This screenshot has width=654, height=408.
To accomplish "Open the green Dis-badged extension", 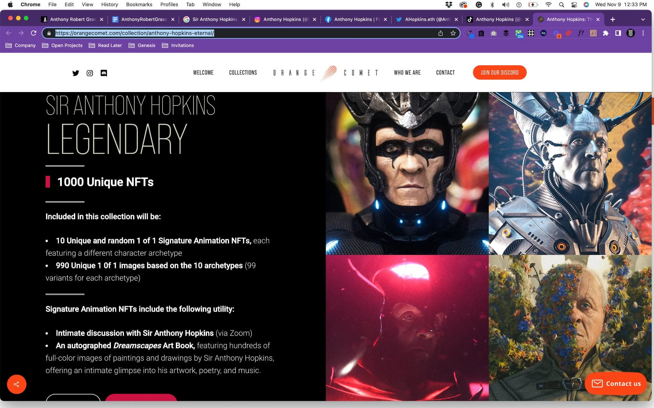I will tap(519, 33).
